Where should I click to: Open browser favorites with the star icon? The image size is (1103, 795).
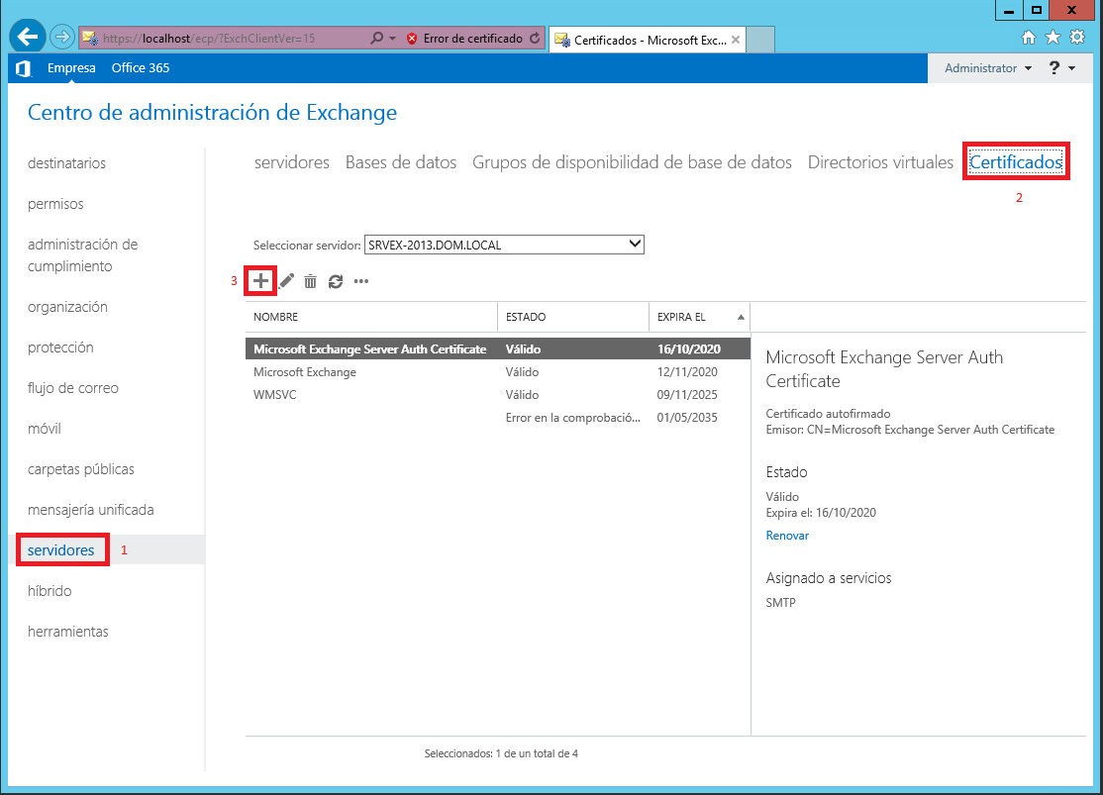point(1053,37)
